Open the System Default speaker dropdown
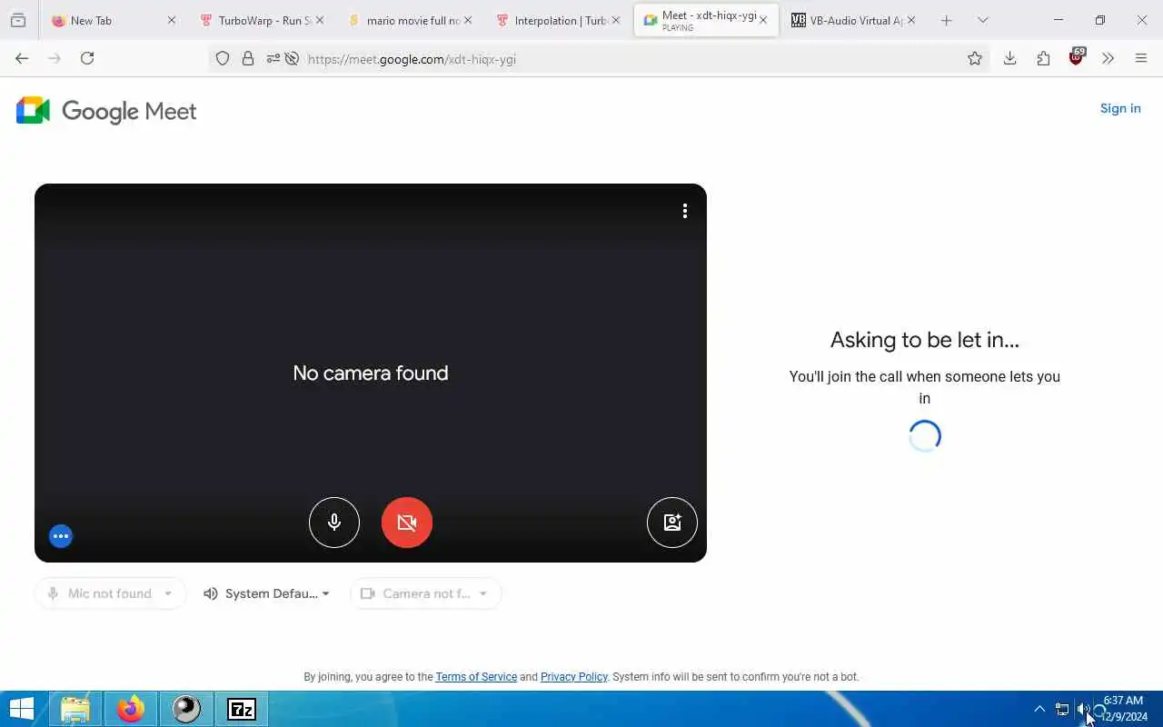The height and width of the screenshot is (727, 1163). tap(266, 593)
